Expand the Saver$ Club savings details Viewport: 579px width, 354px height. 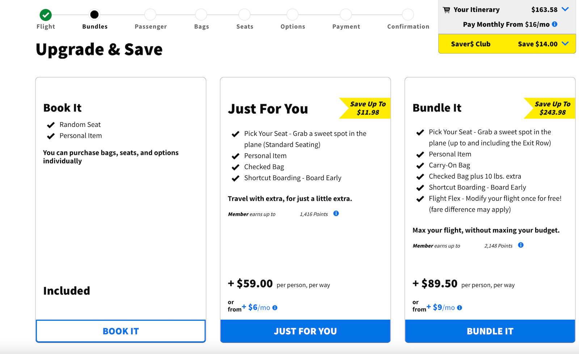pyautogui.click(x=565, y=44)
